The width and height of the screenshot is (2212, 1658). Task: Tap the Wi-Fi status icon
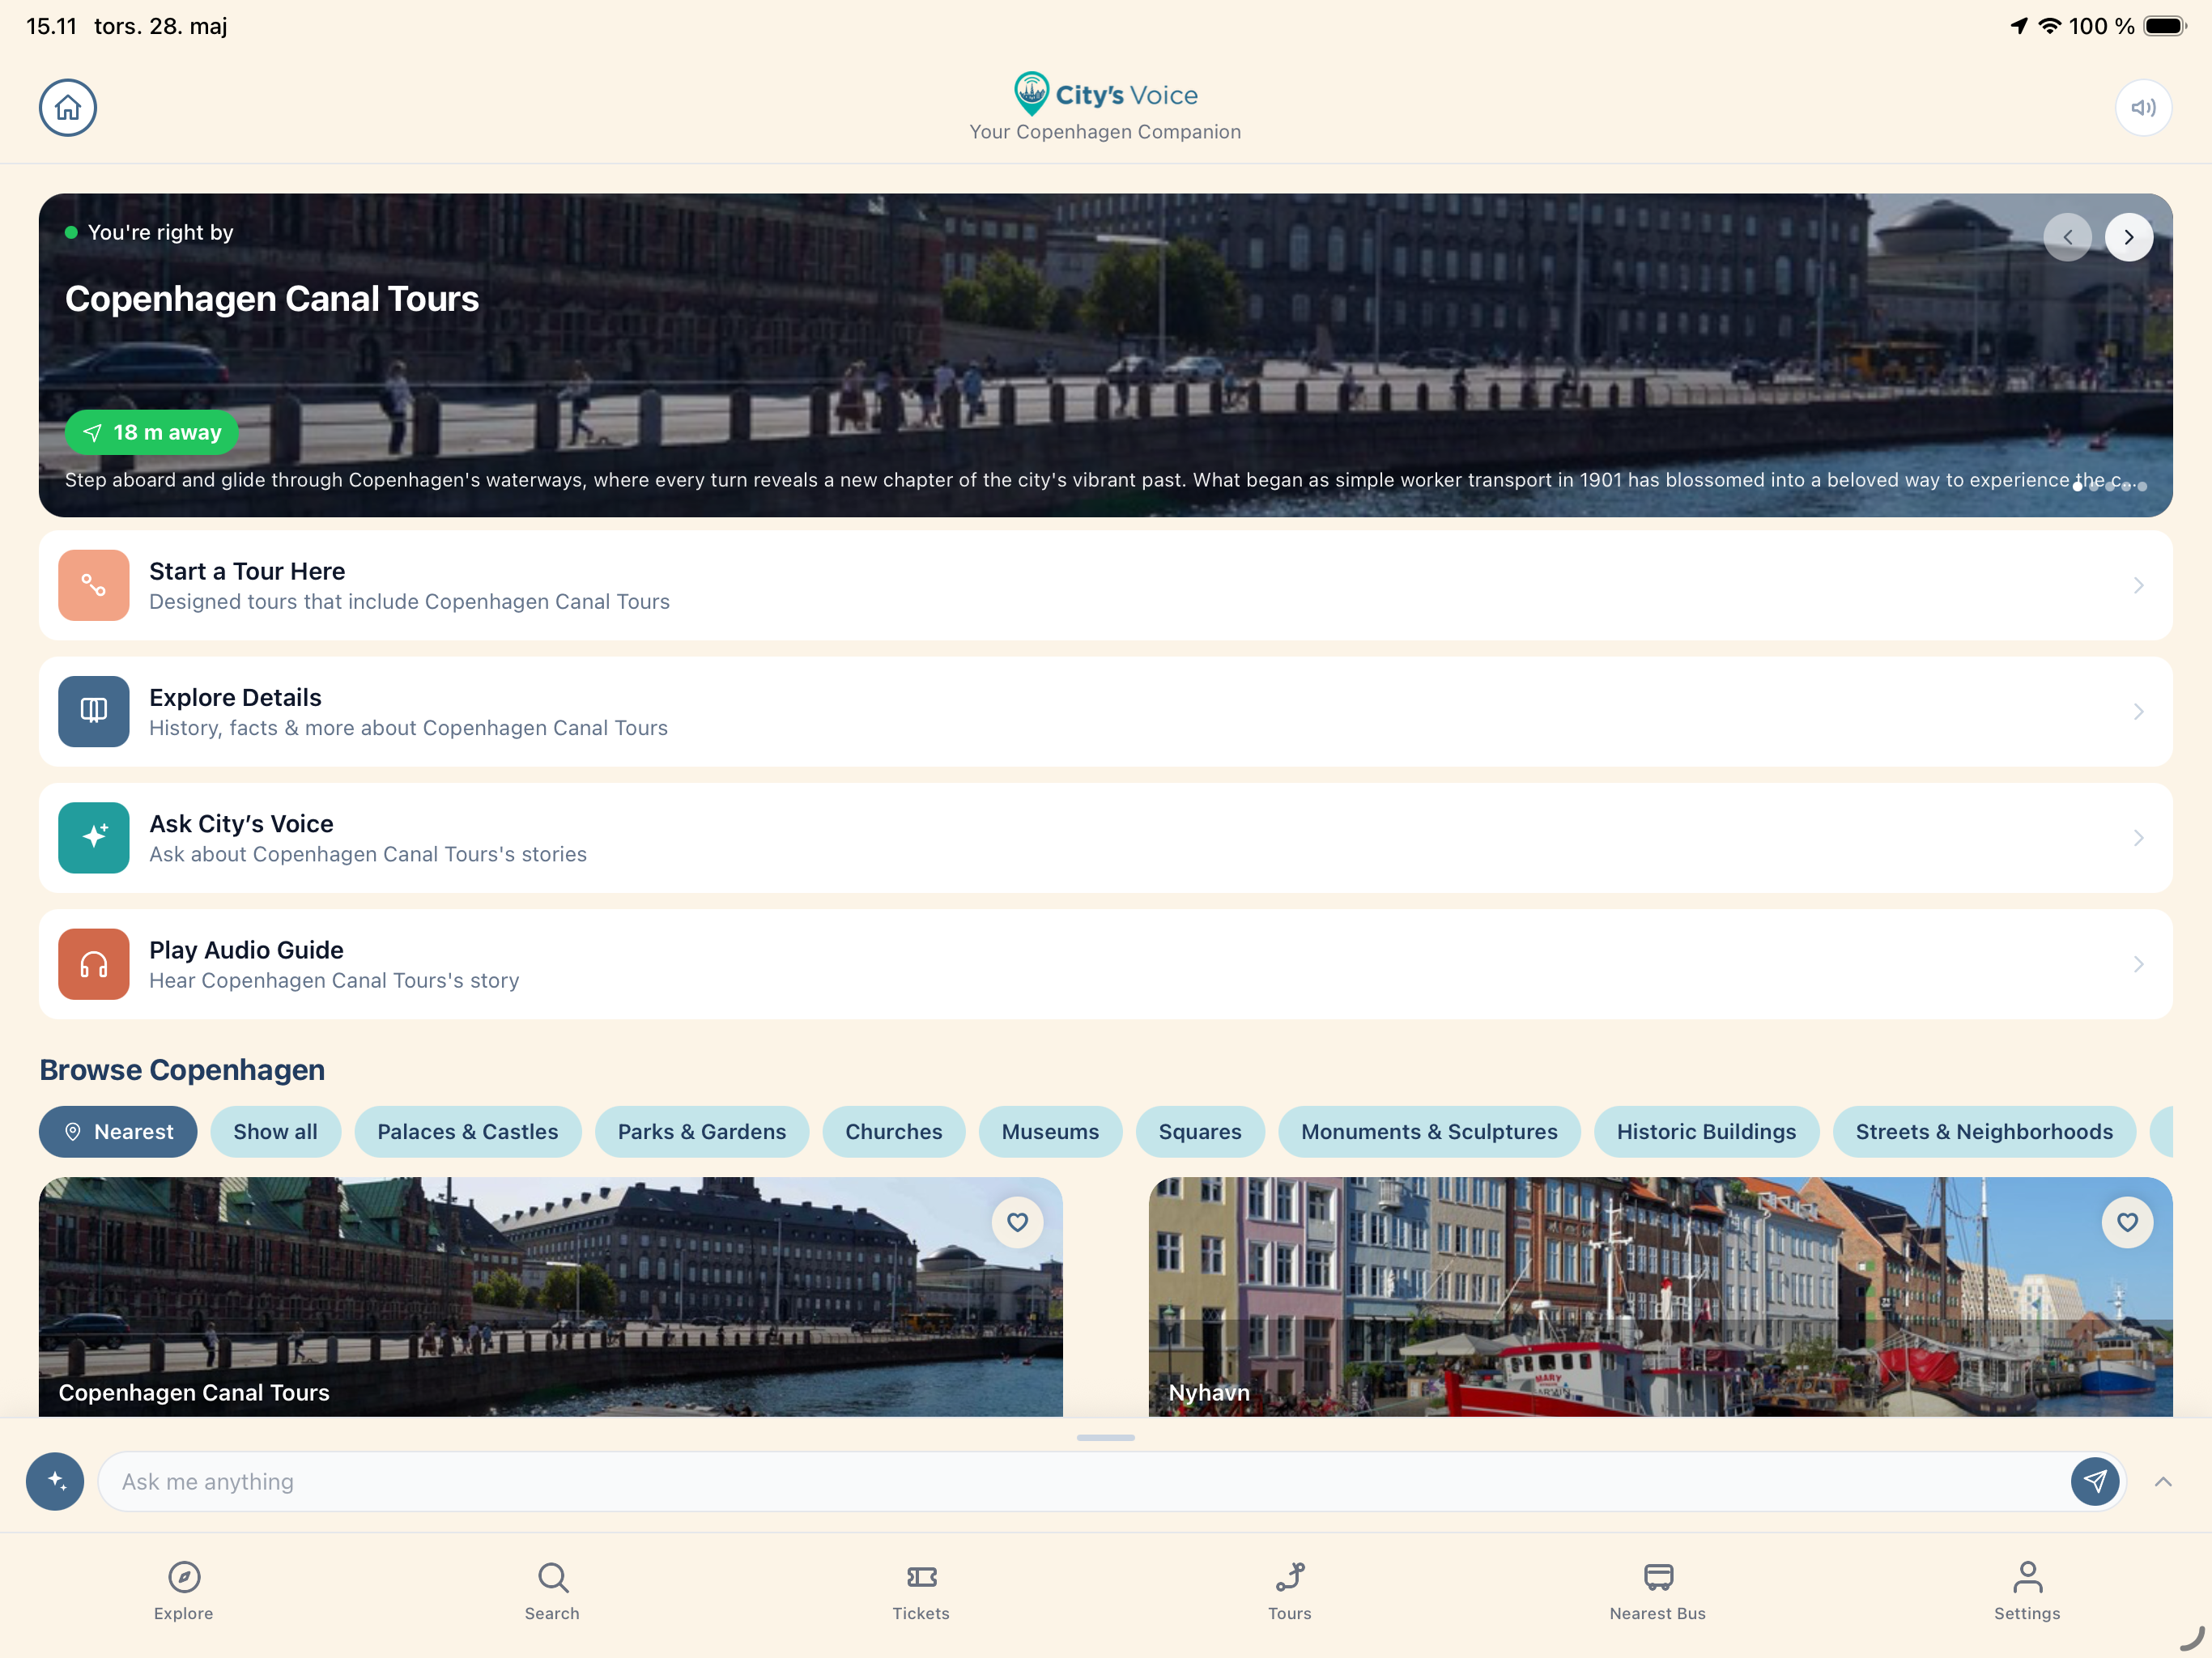pos(2050,26)
